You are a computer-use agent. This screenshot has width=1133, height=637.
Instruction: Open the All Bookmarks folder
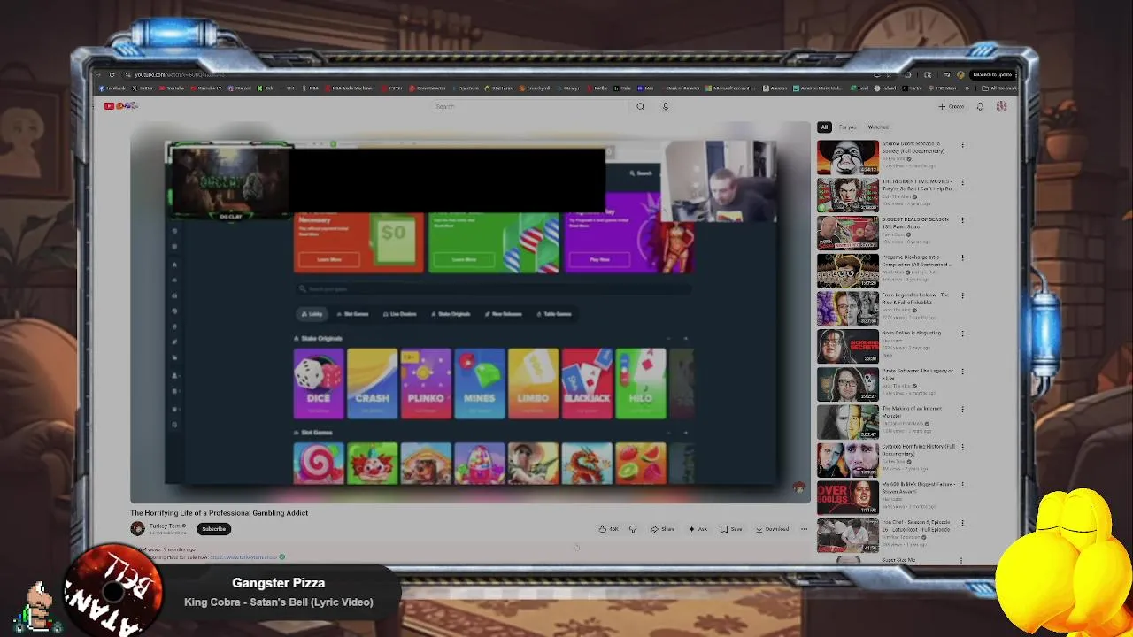[1000, 88]
